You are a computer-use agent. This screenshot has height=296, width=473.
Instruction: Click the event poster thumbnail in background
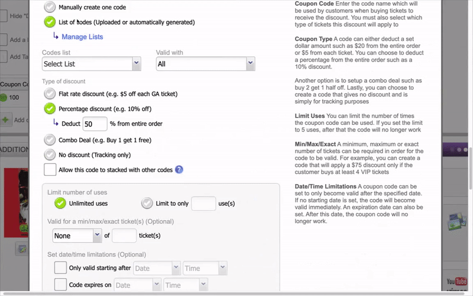(17, 202)
